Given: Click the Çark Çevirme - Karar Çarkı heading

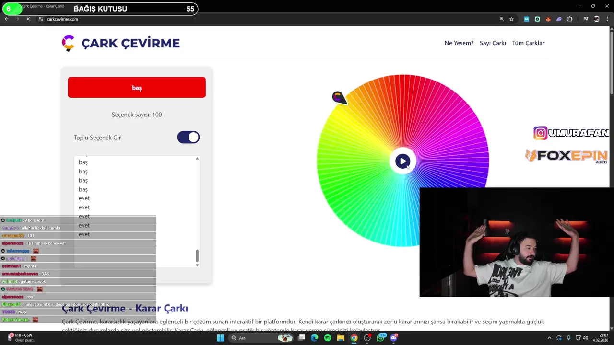Looking at the screenshot, I should pyautogui.click(x=125, y=308).
